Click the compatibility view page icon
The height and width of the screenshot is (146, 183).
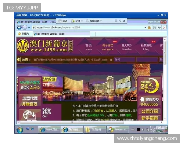point(154,28)
